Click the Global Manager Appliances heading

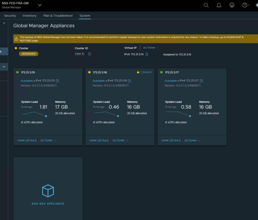(44, 26)
